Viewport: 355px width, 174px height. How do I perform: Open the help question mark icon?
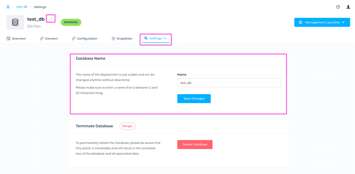[338, 7]
